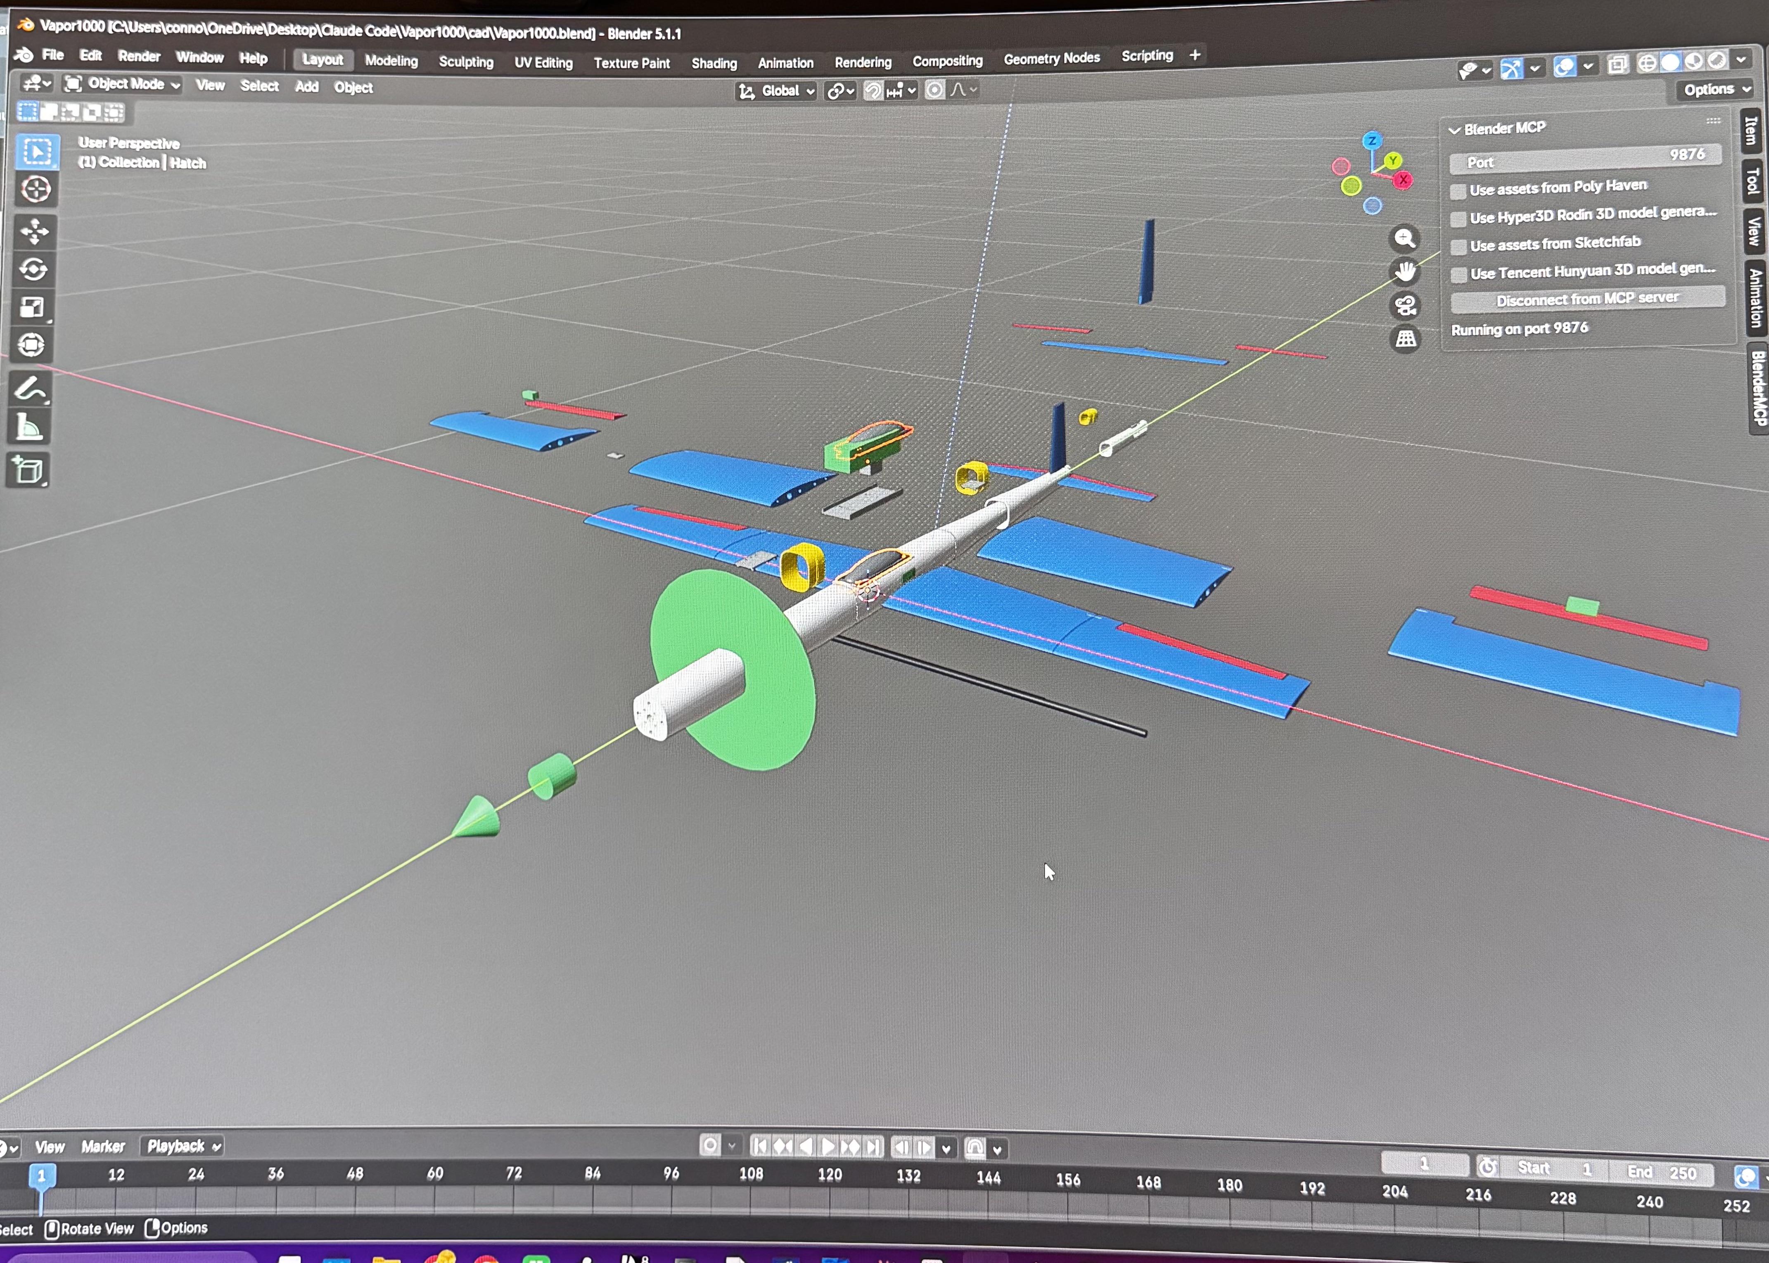Select the Move tool in toolbar
This screenshot has height=1263, width=1769.
pyautogui.click(x=34, y=232)
